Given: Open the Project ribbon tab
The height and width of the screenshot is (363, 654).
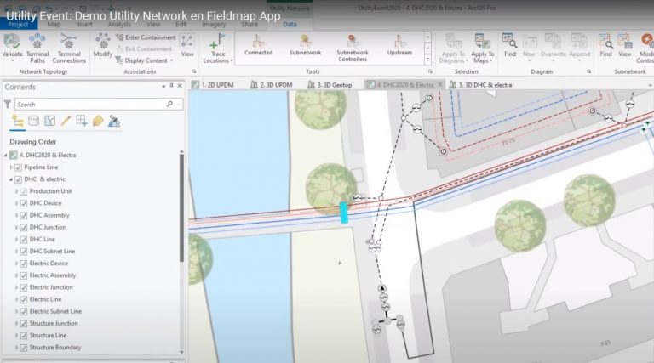Looking at the screenshot, I should 18,25.
